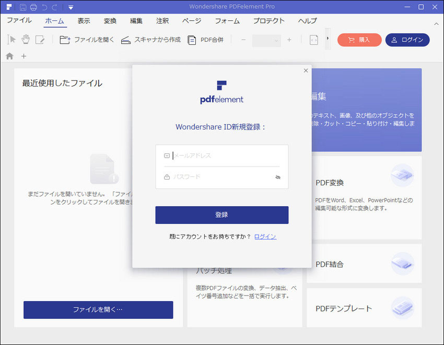Click the Wondershare ID新規登録 heading text
444x345 pixels.
coord(220,127)
